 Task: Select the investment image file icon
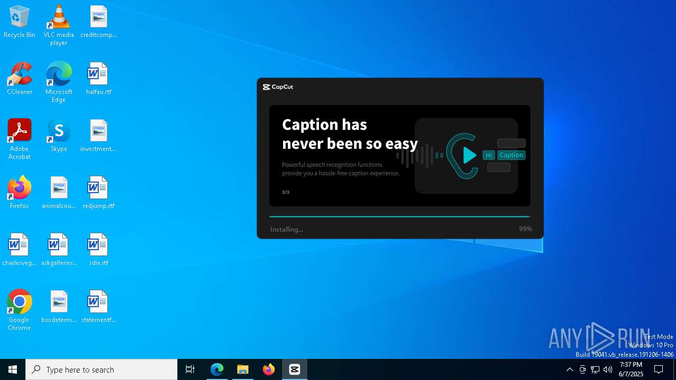point(99,136)
